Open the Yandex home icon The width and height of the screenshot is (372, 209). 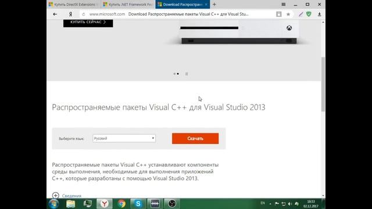click(x=70, y=14)
